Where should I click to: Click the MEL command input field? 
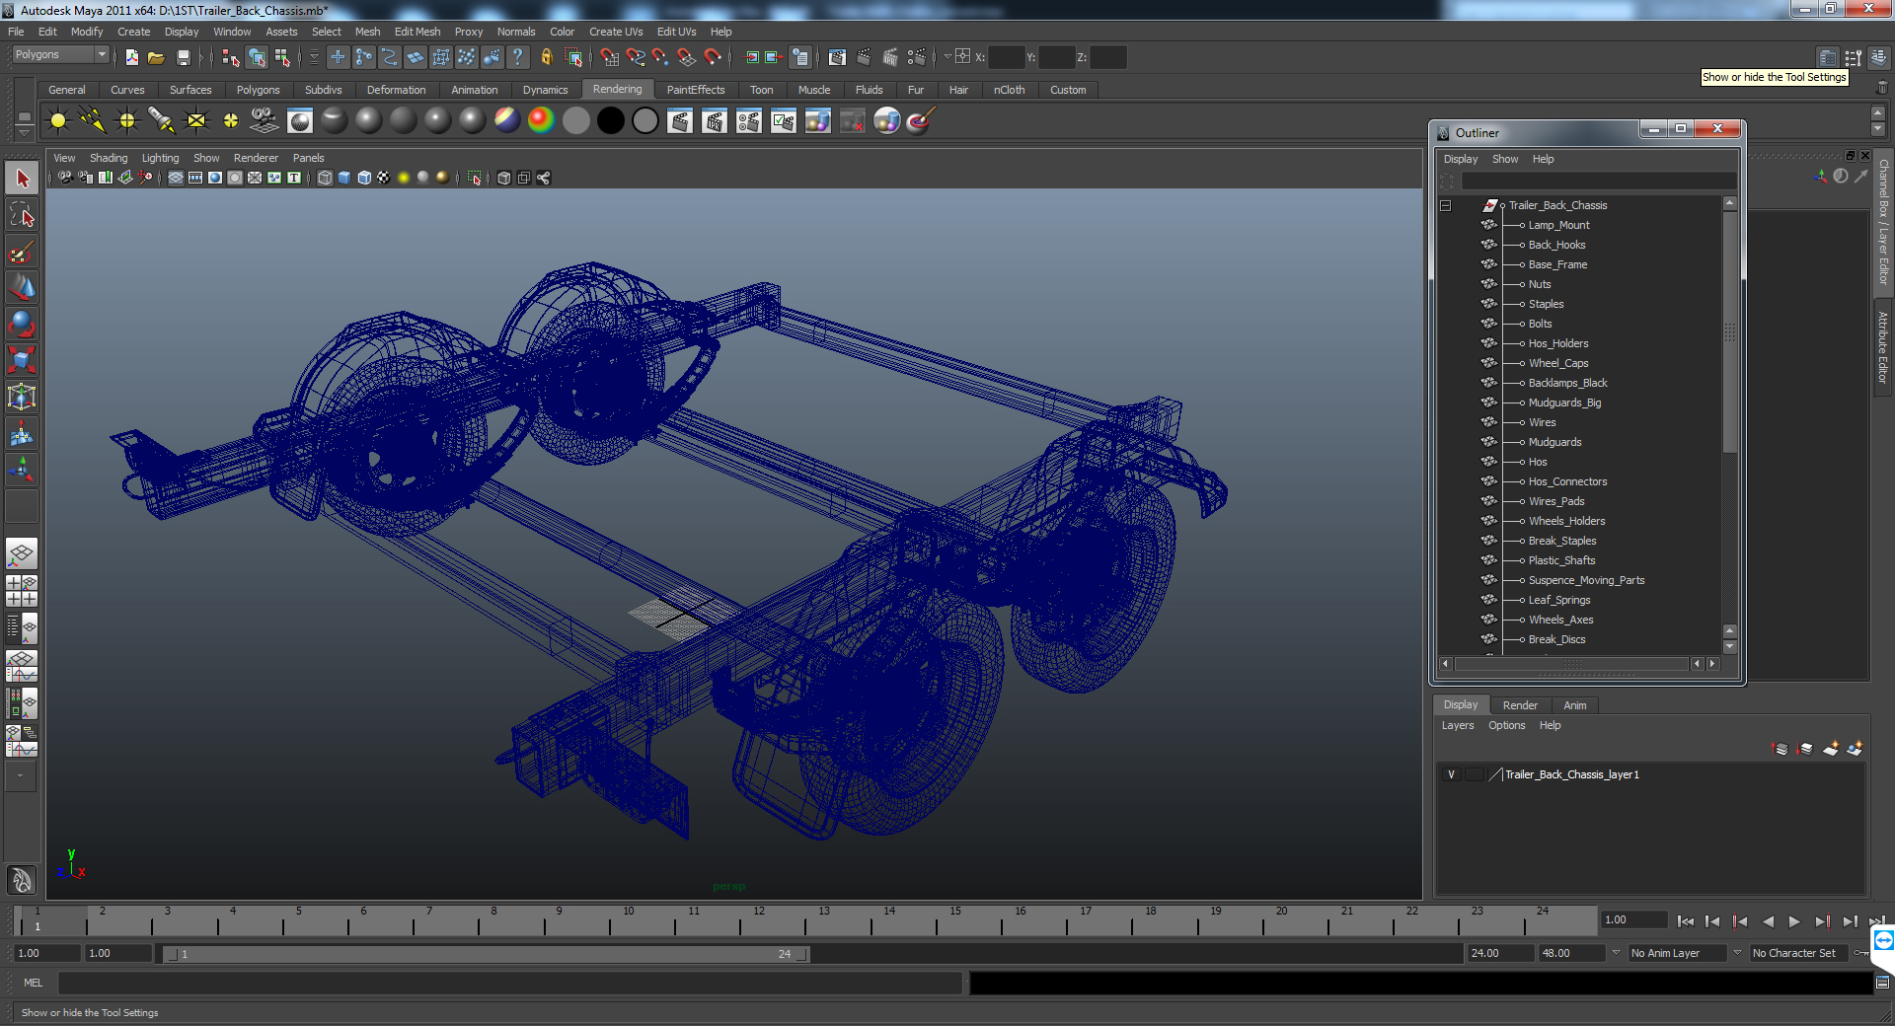pos(509,983)
